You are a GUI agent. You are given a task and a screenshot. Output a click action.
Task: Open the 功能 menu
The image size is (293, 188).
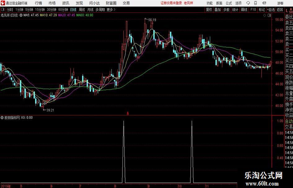coord(210,3)
